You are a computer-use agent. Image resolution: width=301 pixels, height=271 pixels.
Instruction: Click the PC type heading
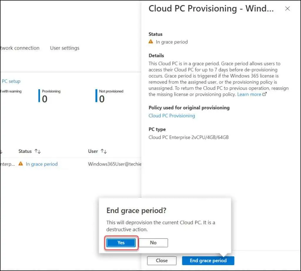click(157, 129)
